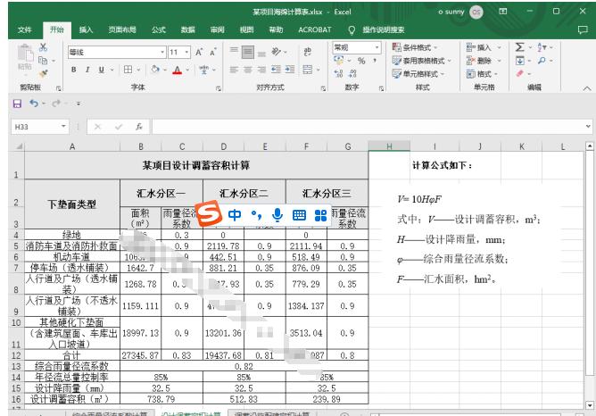The height and width of the screenshot is (416, 596).
Task: Click the Cut scissors icon
Action: coord(44,47)
